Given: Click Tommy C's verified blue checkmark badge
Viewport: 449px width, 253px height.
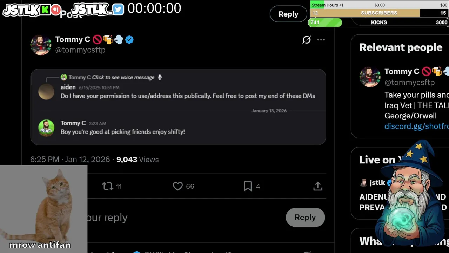Looking at the screenshot, I should tap(129, 40).
